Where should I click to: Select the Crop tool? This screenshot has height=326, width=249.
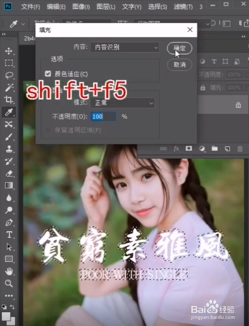pos(9,100)
